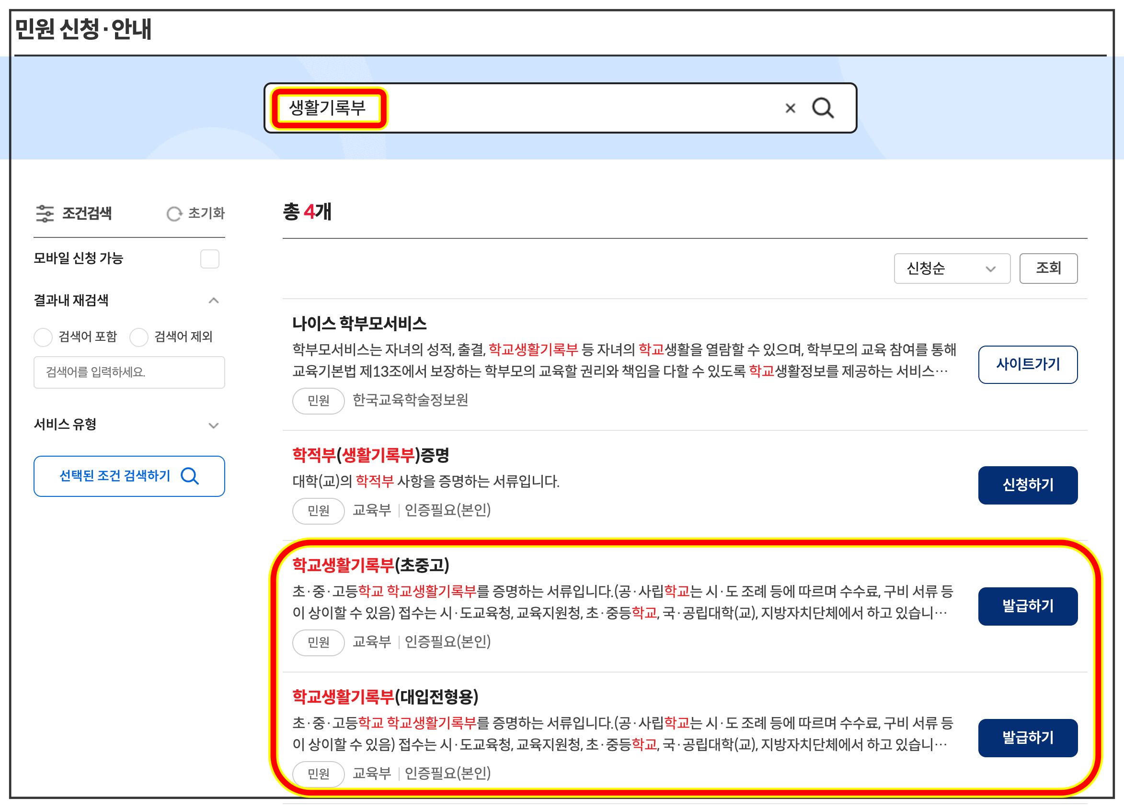This screenshot has width=1124, height=808.
Task: Click magnifier icon in 선택된 조건 검색하기 button
Action: (190, 476)
